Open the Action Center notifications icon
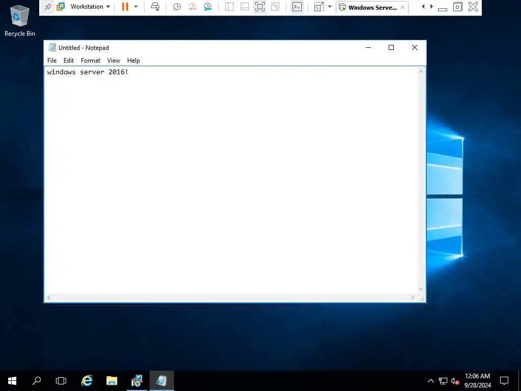This screenshot has height=391, width=521. click(504, 381)
